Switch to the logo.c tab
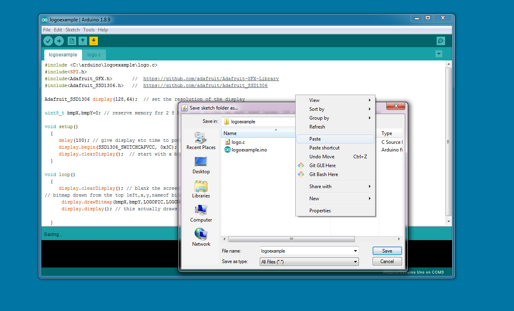The image size is (514, 311). coord(94,55)
